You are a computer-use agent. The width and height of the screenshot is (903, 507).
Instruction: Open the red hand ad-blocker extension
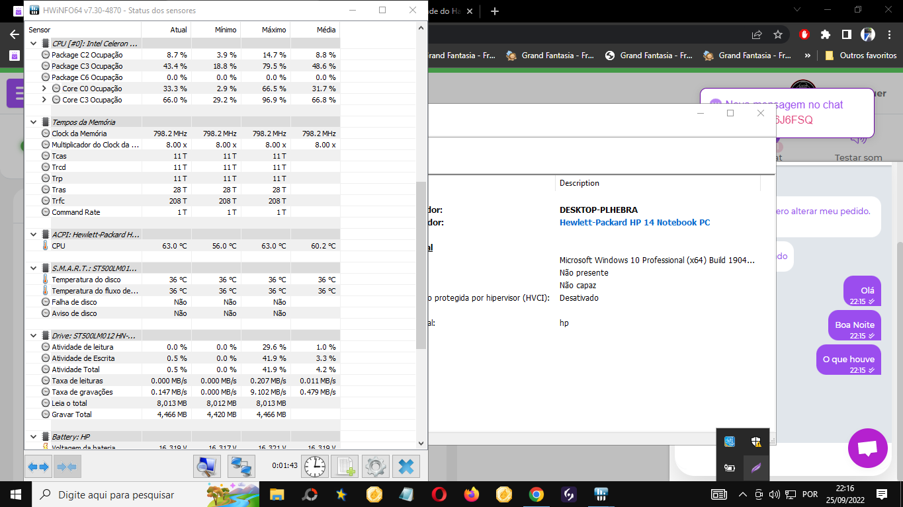pos(804,34)
